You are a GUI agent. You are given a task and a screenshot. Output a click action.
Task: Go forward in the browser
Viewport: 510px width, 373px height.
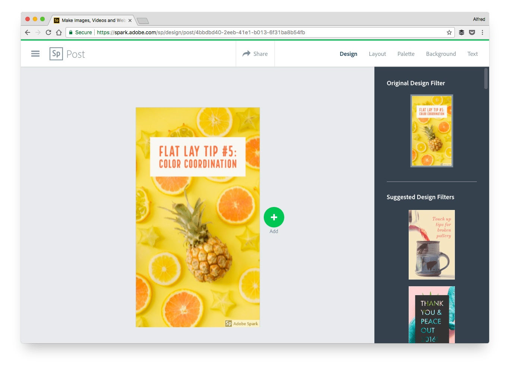(x=38, y=32)
